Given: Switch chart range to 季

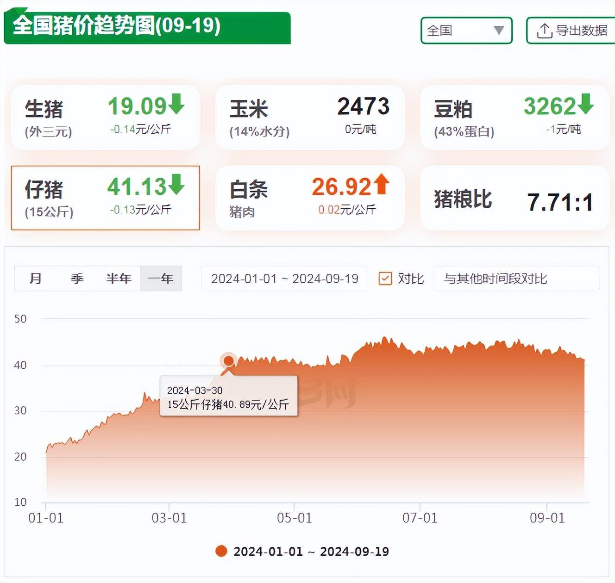Looking at the screenshot, I should click(77, 279).
